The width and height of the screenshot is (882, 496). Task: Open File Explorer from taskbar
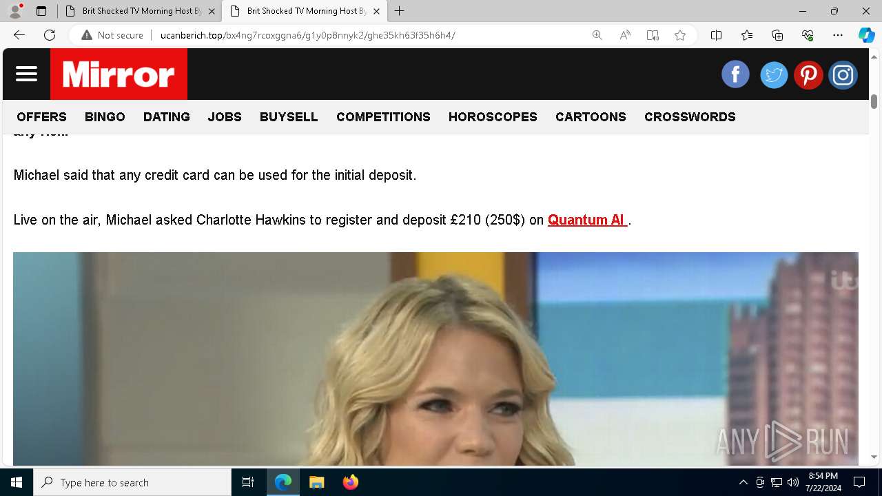(x=317, y=482)
